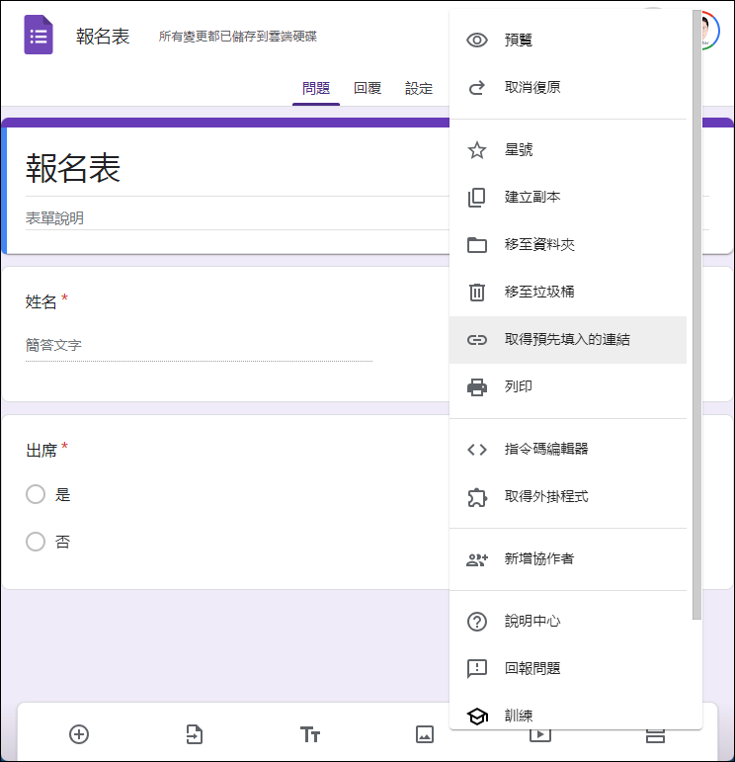This screenshot has height=762, width=735.
Task: Click the menu's vertical scrollbar
Action: coord(696,315)
